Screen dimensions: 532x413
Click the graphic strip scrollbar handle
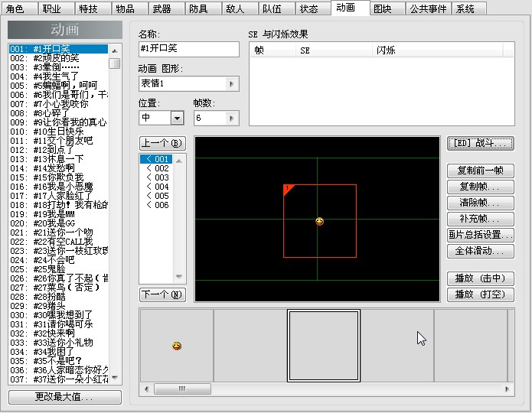(182, 389)
